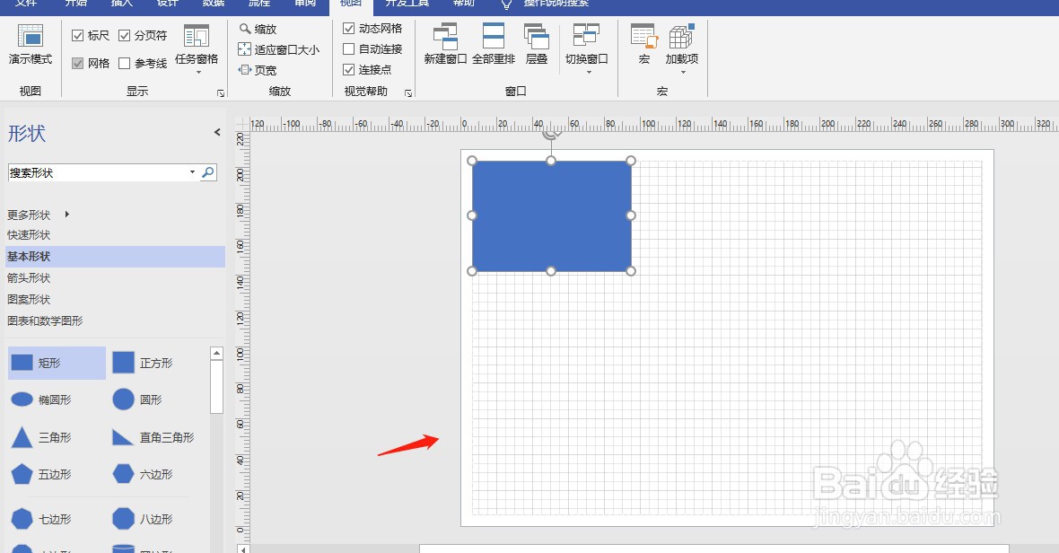Click the rectangle's bottom-right resize handle
Screen dimensions: 1059x553
tap(631, 271)
